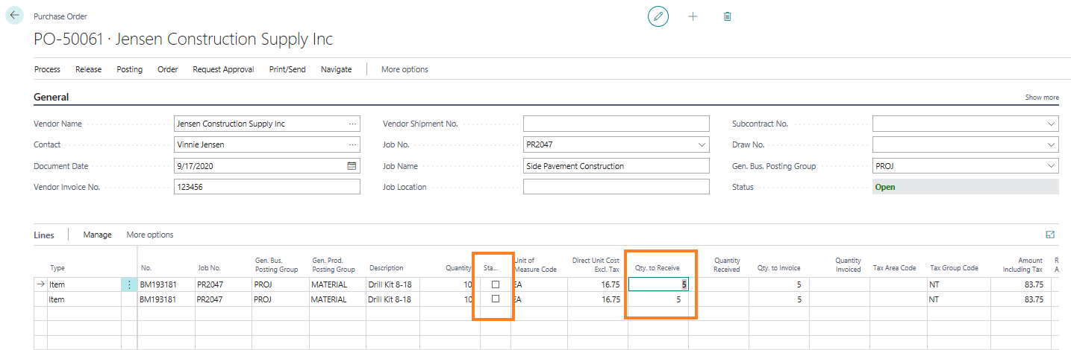
Task: Open the Request Approval menu
Action: point(223,69)
